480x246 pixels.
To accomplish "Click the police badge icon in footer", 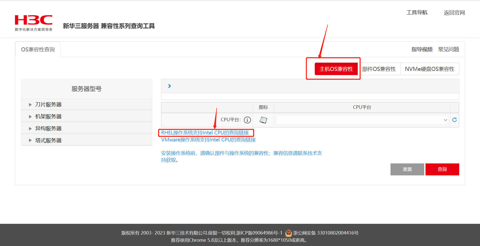I will [288, 233].
